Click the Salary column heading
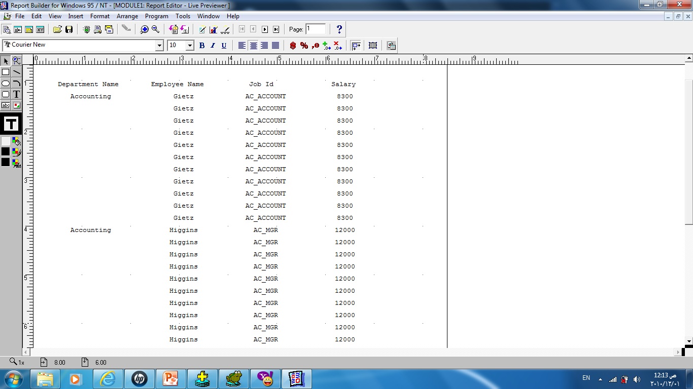The image size is (693, 389). click(343, 84)
